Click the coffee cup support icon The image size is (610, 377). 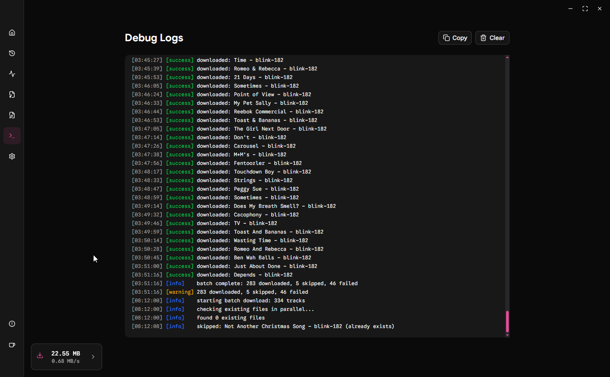[12, 345]
